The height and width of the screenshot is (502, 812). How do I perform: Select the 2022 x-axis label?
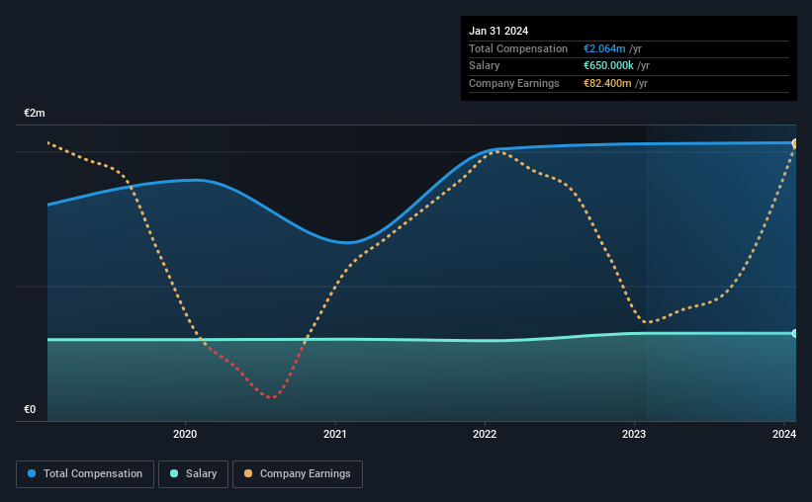pyautogui.click(x=485, y=434)
